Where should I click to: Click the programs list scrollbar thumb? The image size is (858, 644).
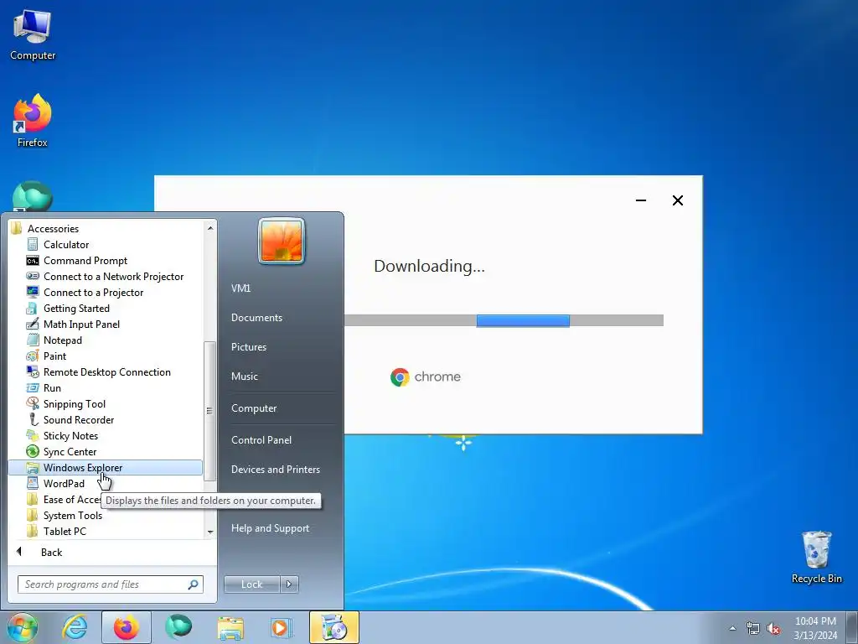(x=209, y=411)
